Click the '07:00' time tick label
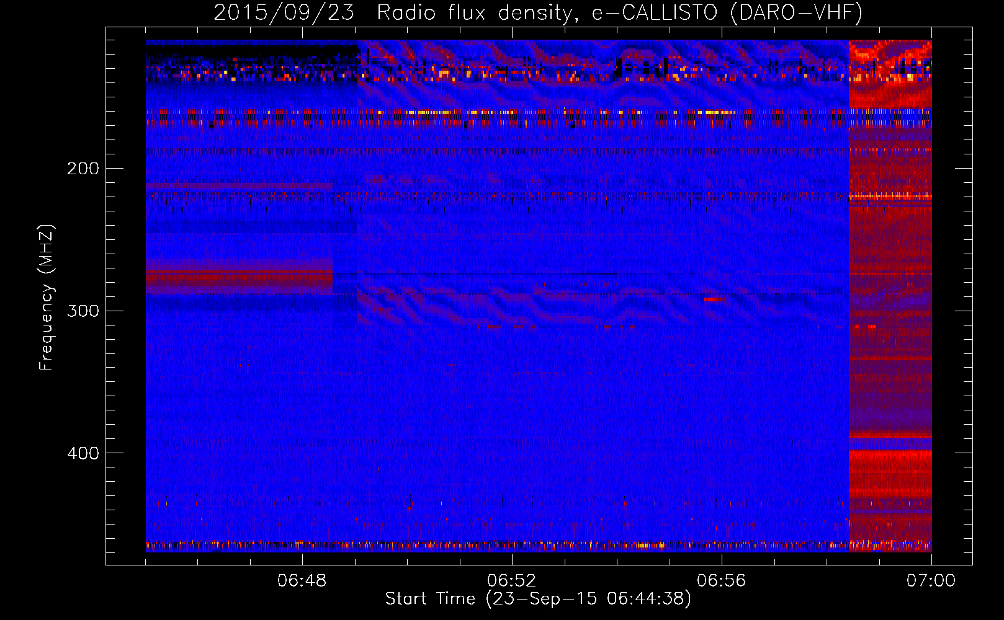The height and width of the screenshot is (620, 1004). [x=931, y=581]
